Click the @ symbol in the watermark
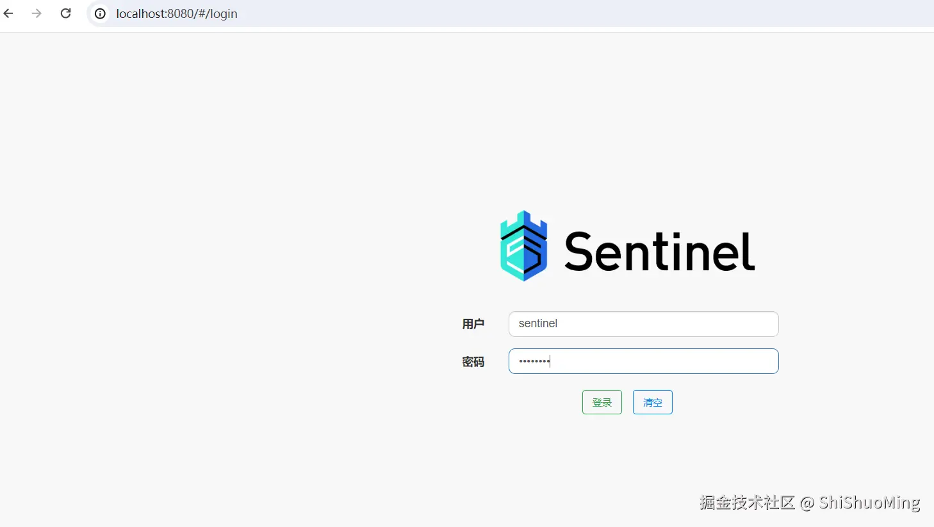 pyautogui.click(x=807, y=503)
